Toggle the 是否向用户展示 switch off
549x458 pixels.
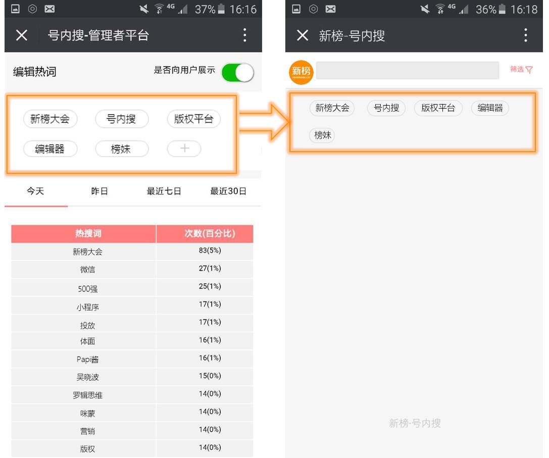click(x=237, y=73)
